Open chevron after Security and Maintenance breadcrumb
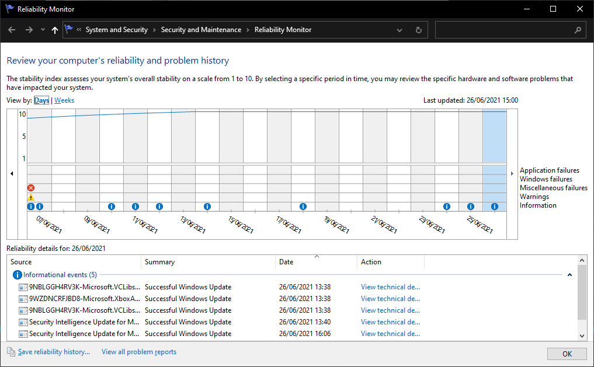The width and height of the screenshot is (594, 367). pyautogui.click(x=248, y=30)
